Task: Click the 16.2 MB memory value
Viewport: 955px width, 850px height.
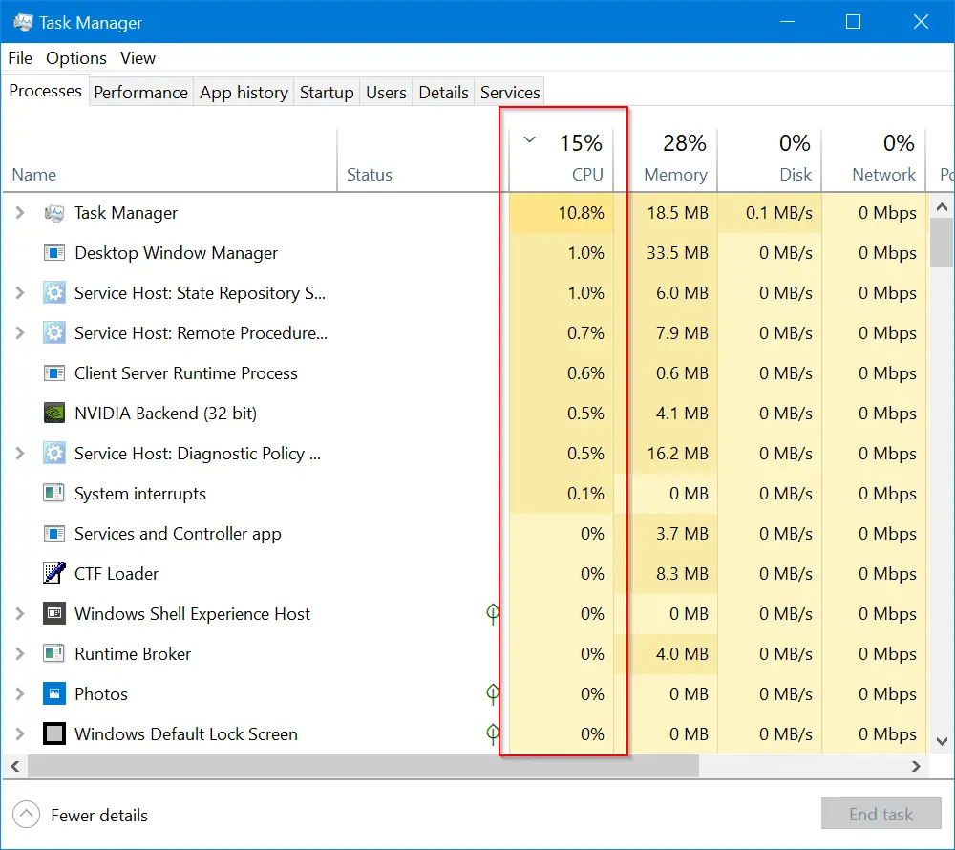Action: coord(677,454)
